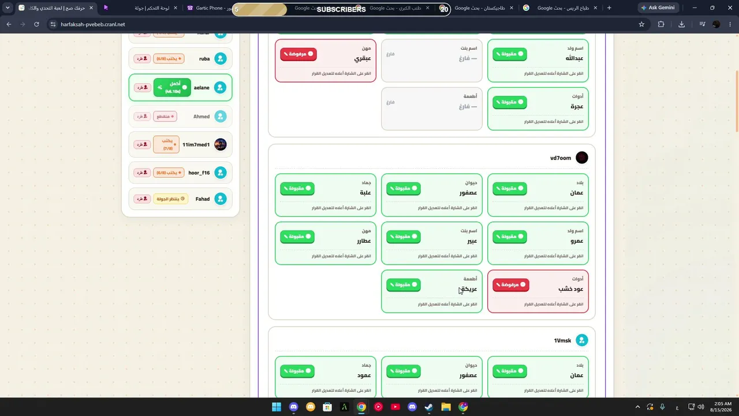Open the Chrome tab search dropdown
The image size is (739, 416).
8,8
